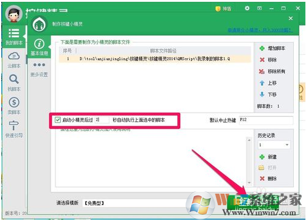Switch to 基本信息 tab
Viewport: 306px width, 221px height.
pyautogui.click(x=39, y=47)
